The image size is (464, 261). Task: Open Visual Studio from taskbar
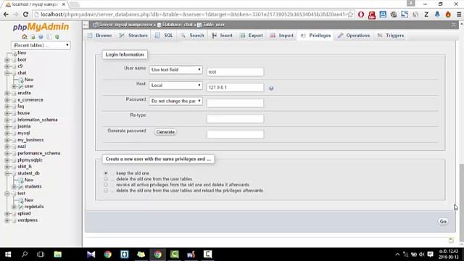tap(91, 254)
